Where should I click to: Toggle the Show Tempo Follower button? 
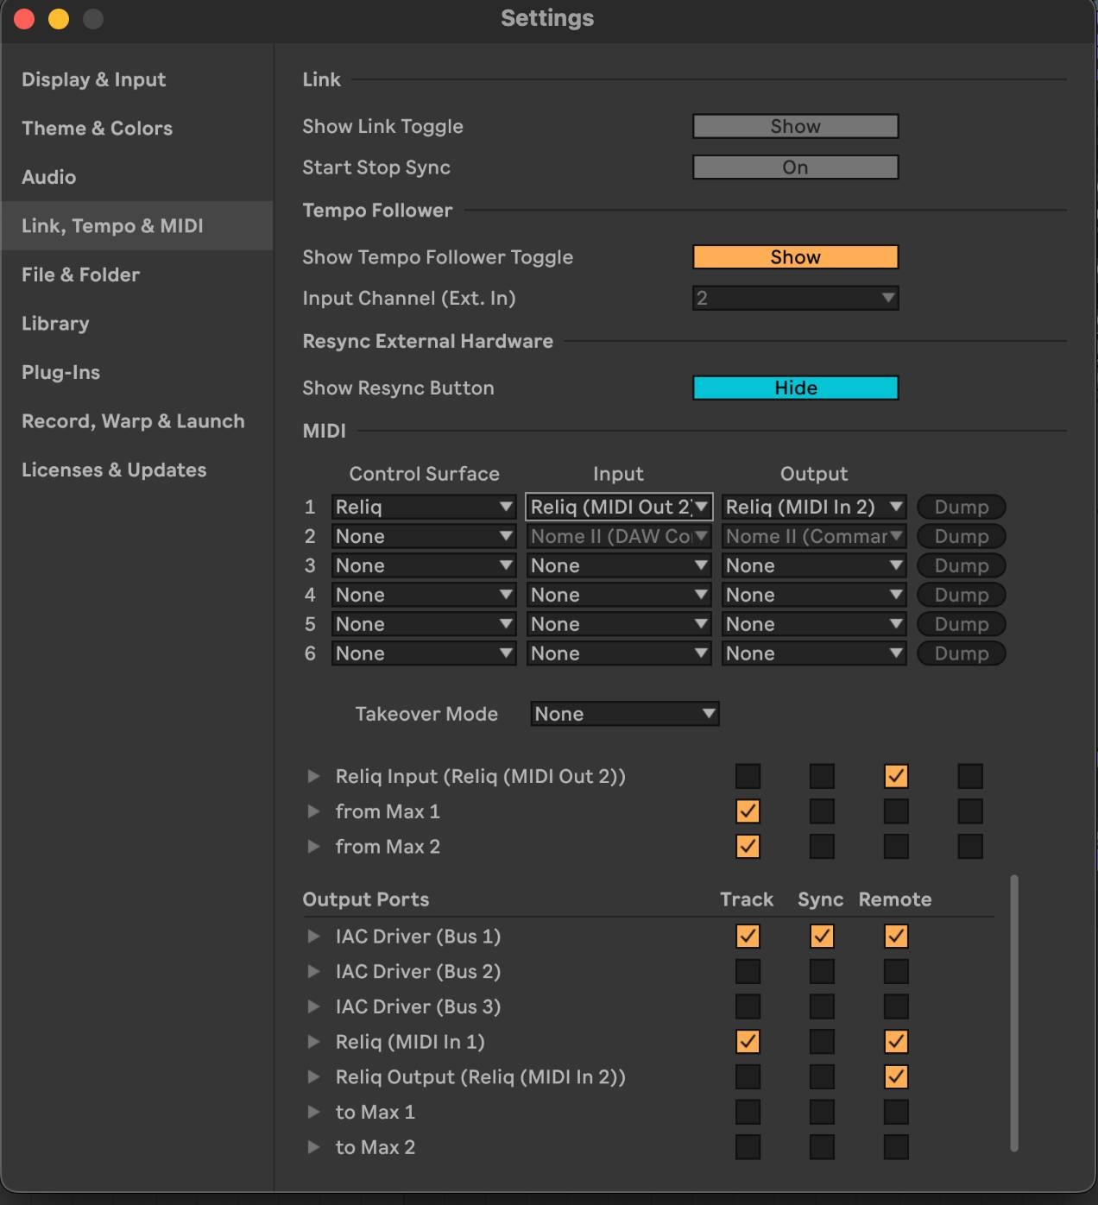click(795, 257)
